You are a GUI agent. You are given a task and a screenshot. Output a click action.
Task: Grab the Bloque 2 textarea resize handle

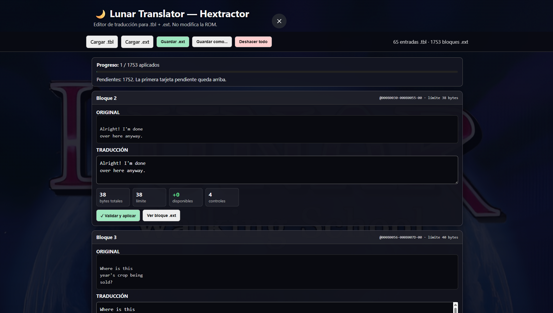point(456,182)
